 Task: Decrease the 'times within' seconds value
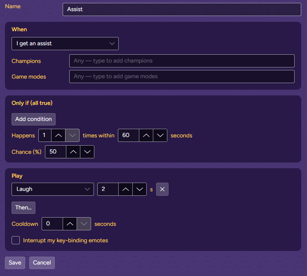coord(160,135)
